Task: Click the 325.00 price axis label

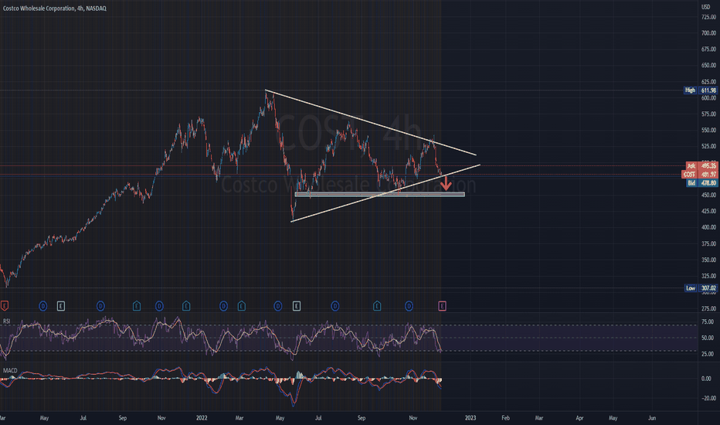Action: tap(708, 276)
